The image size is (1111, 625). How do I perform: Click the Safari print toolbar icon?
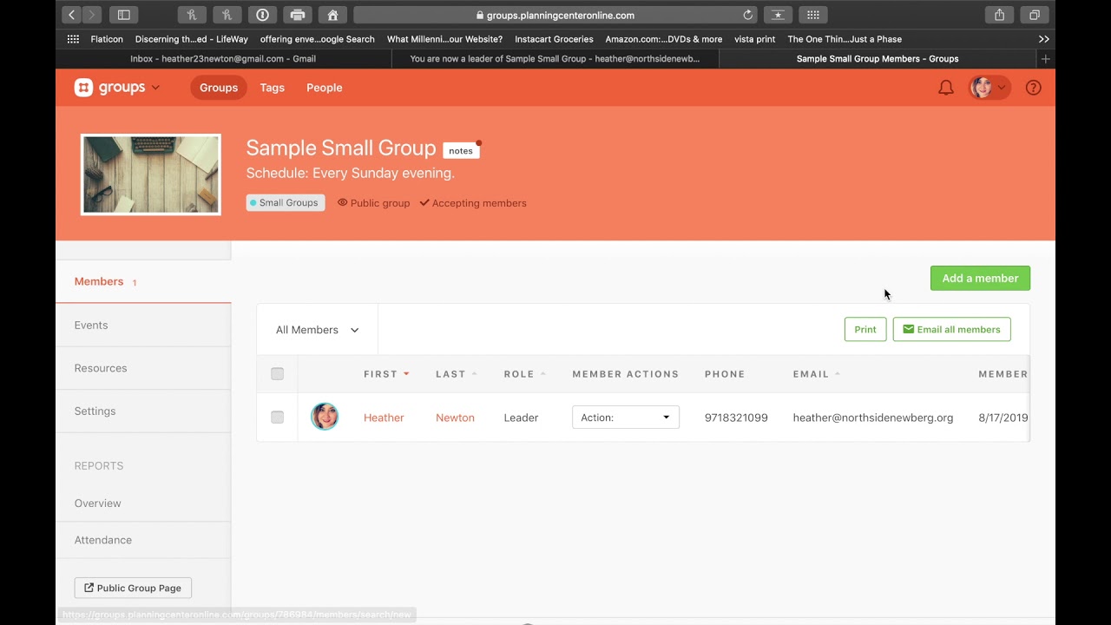click(x=298, y=15)
